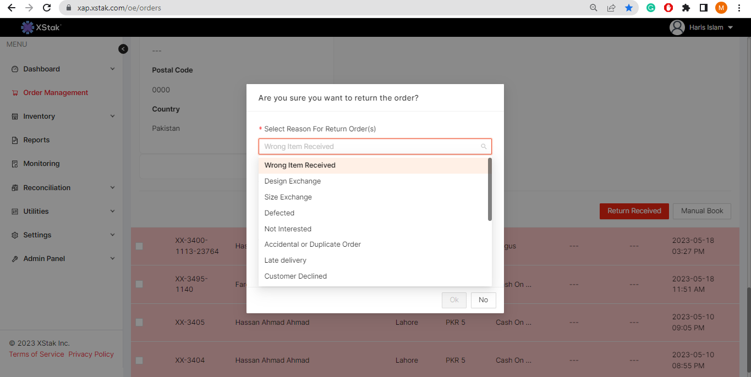This screenshot has width=751, height=377.
Task: Open the browser extensions puzzle icon
Action: tap(686, 8)
